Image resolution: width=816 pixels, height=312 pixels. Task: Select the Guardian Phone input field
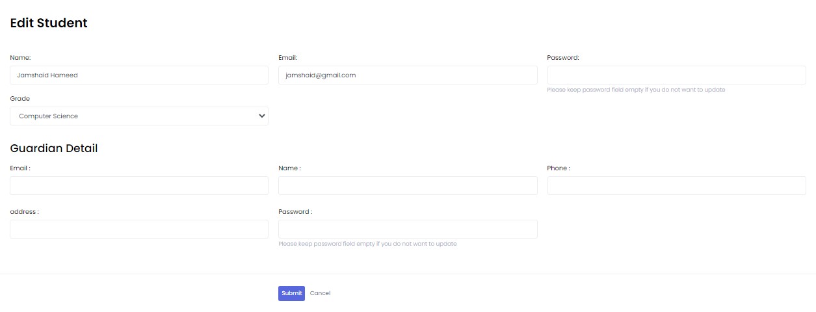coord(676,186)
